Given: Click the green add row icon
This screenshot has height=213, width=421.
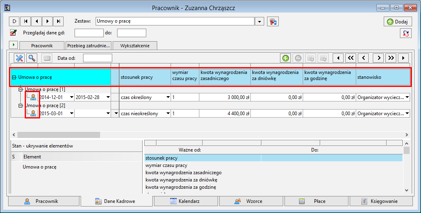Looking at the screenshot, I should [x=286, y=58].
